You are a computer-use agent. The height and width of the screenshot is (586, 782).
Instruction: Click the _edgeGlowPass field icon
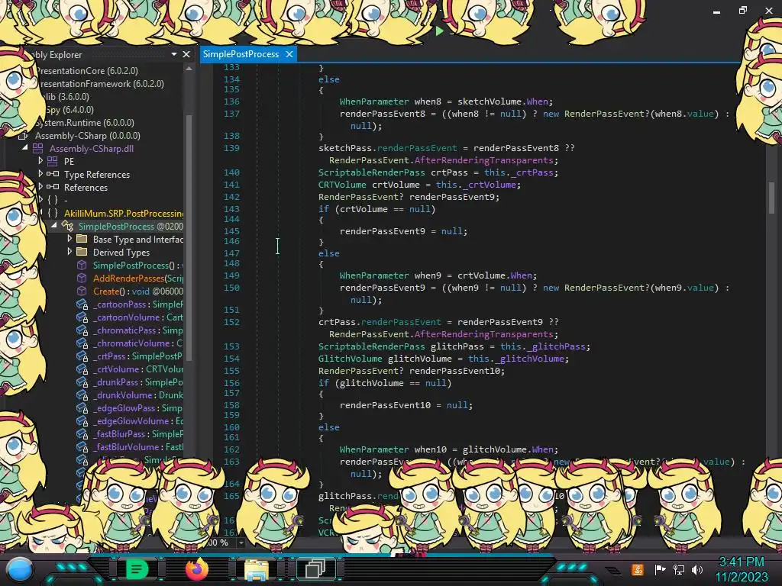82,408
